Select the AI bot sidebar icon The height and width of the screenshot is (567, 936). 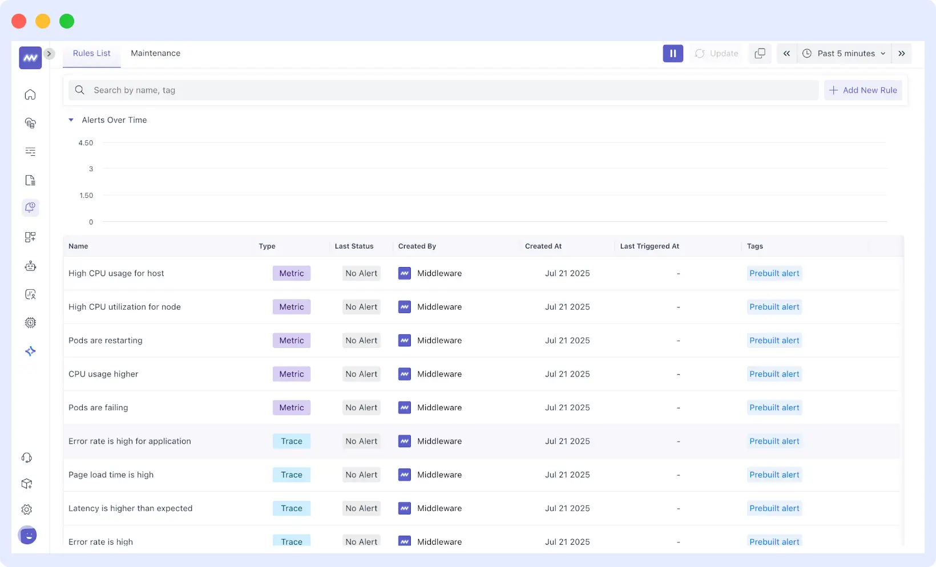(30, 266)
